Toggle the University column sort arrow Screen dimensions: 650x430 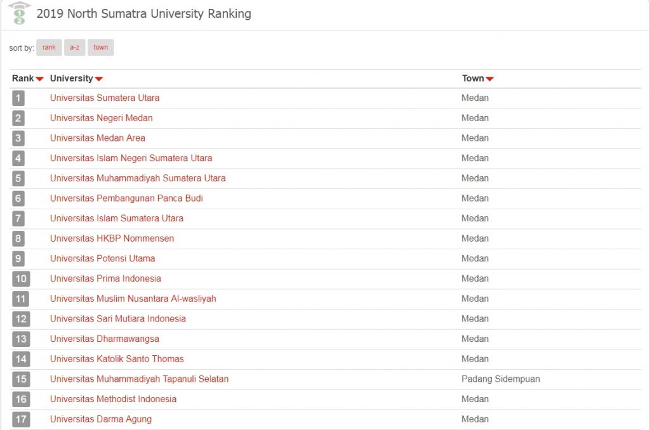98,79
